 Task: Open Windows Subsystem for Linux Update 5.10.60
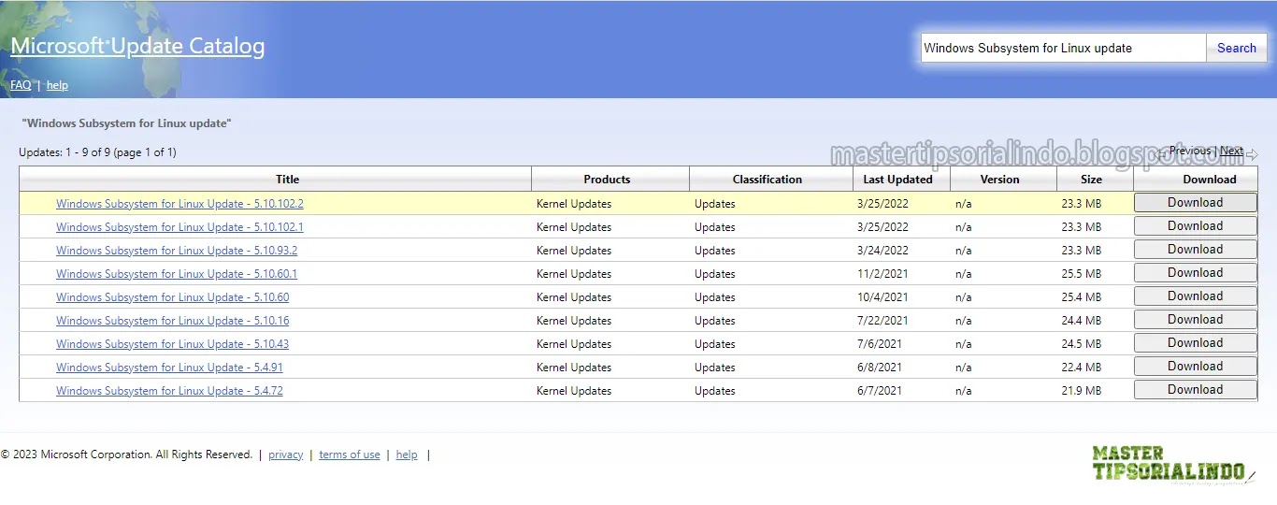pos(172,297)
